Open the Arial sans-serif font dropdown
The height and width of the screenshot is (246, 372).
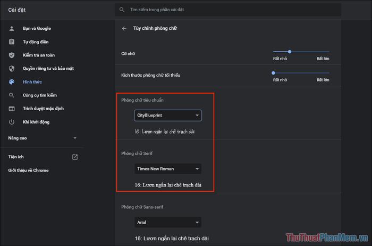click(x=168, y=223)
